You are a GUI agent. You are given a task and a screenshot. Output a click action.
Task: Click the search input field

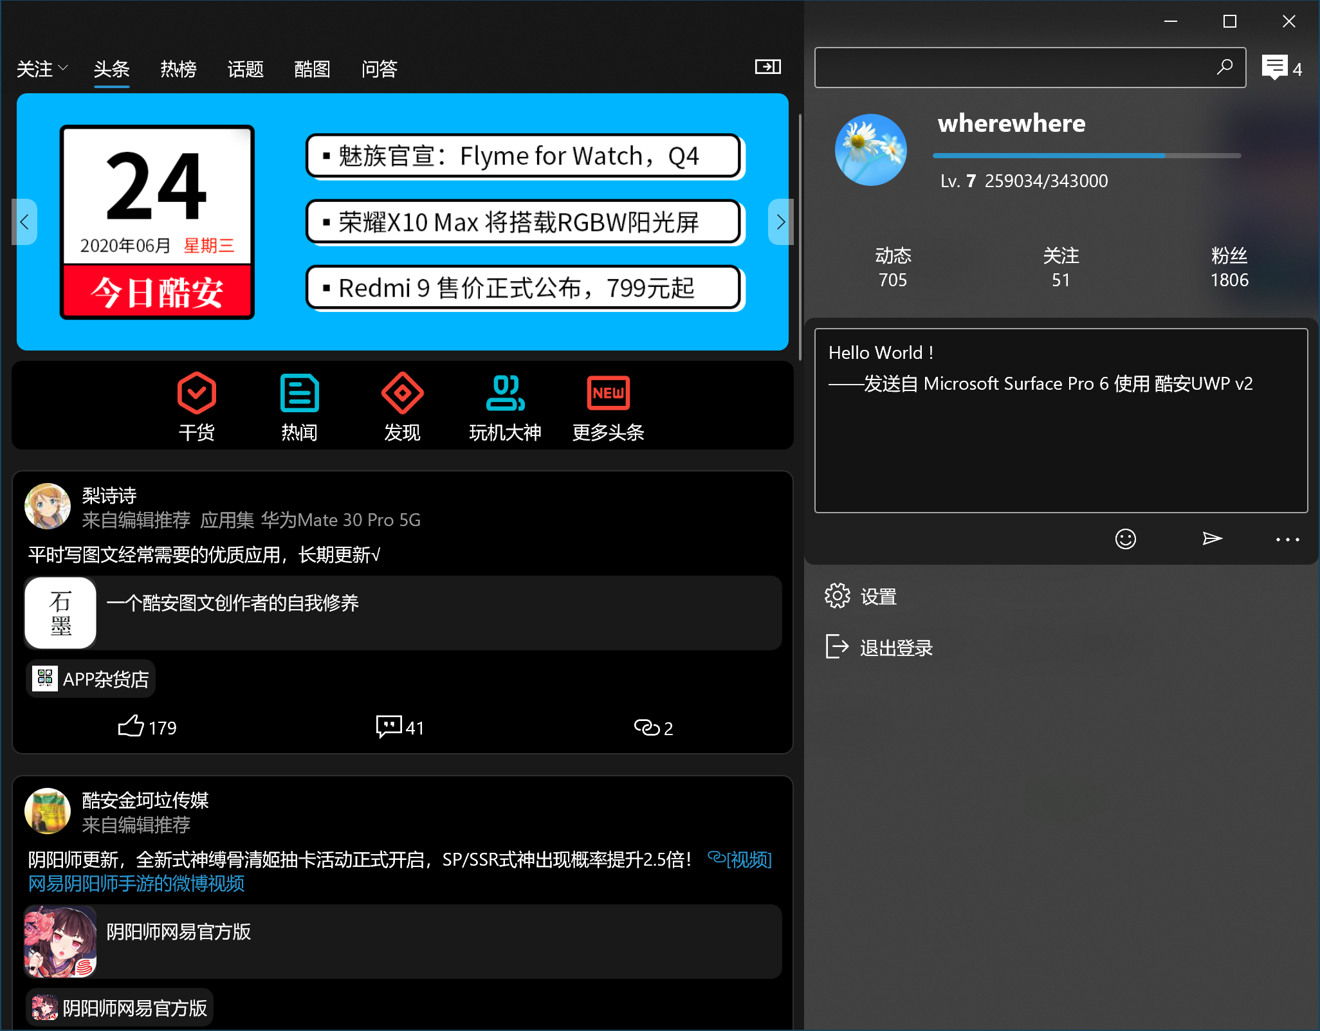pos(1013,68)
